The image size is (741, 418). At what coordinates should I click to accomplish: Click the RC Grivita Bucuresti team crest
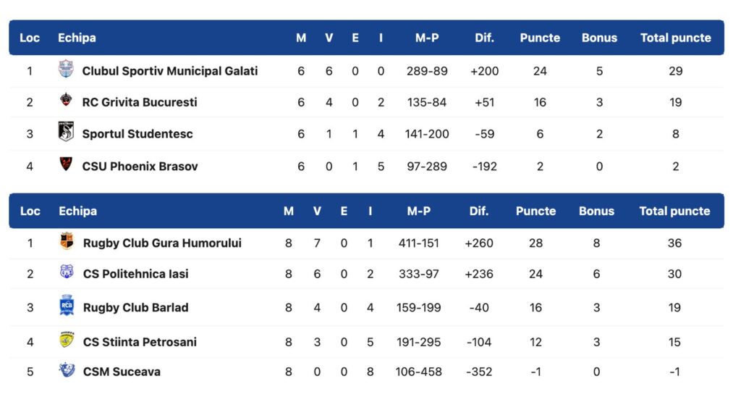(x=66, y=101)
